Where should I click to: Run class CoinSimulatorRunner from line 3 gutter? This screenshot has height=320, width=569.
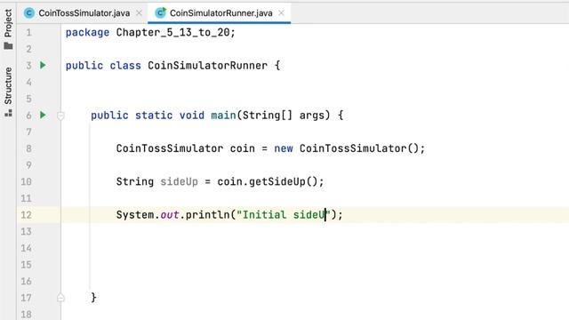click(43, 65)
